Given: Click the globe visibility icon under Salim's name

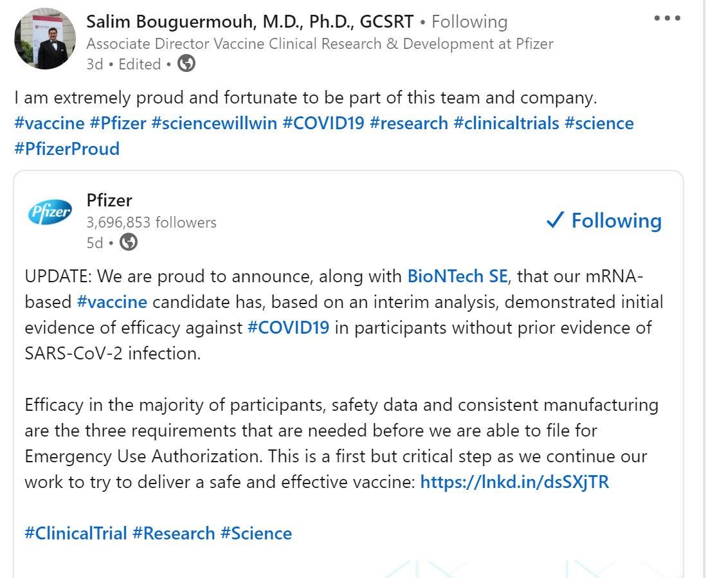Looking at the screenshot, I should tap(186, 64).
